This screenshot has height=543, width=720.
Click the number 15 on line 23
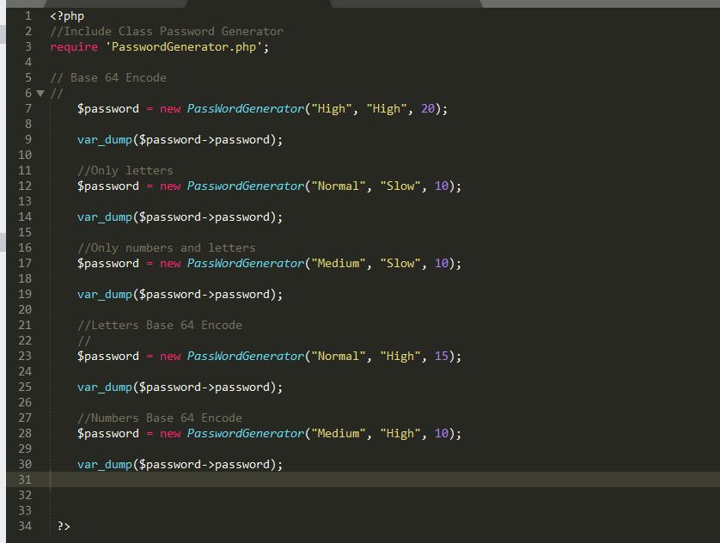tap(442, 356)
